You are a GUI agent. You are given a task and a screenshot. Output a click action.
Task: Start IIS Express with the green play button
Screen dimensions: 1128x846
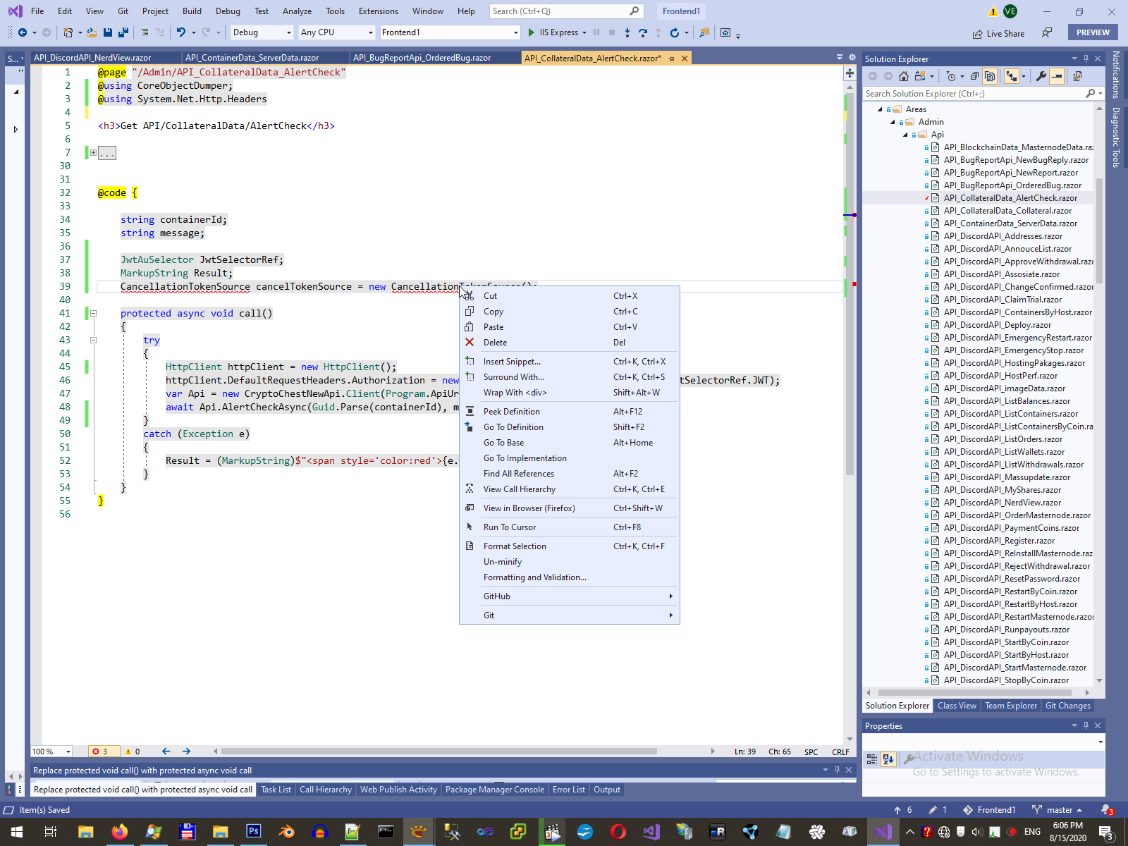point(532,32)
